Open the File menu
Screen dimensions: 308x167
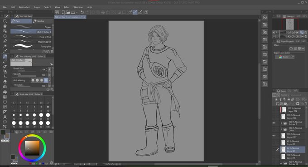coord(5,7)
